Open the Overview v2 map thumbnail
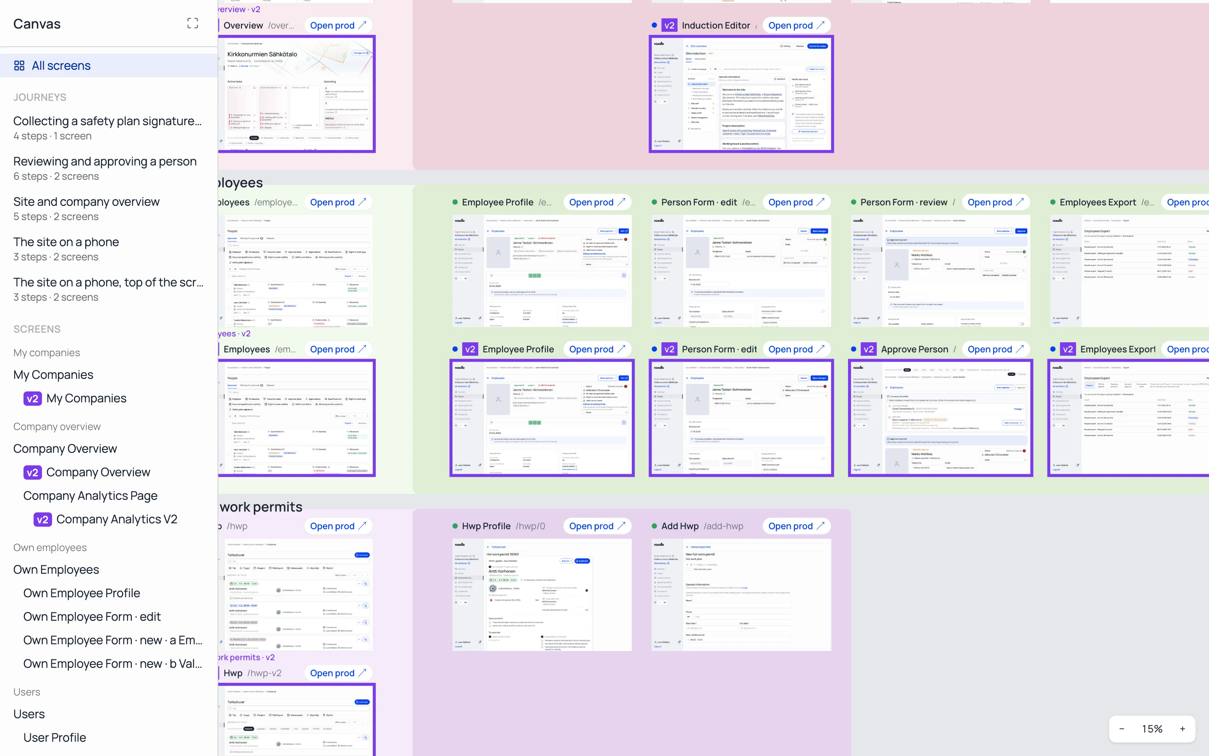The width and height of the screenshot is (1209, 756). [297, 94]
